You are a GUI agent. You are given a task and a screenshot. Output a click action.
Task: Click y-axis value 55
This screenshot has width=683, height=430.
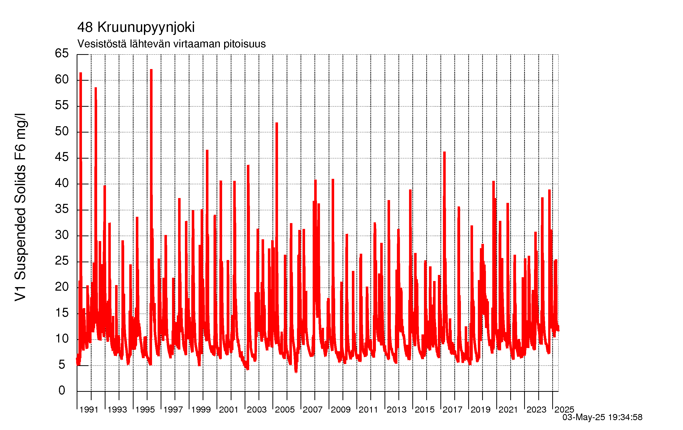62,105
